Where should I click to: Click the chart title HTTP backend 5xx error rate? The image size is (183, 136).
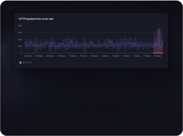36,19
